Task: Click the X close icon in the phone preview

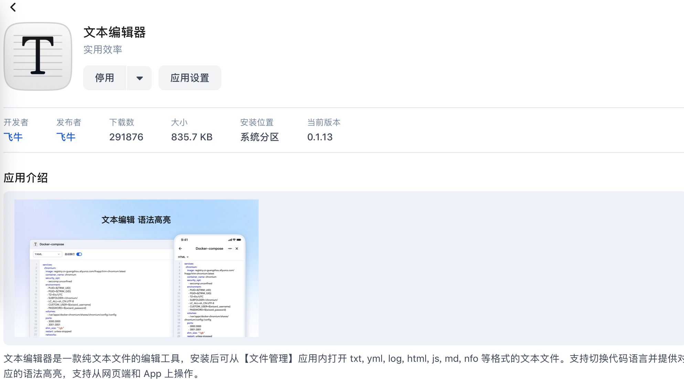Action: coord(237,248)
